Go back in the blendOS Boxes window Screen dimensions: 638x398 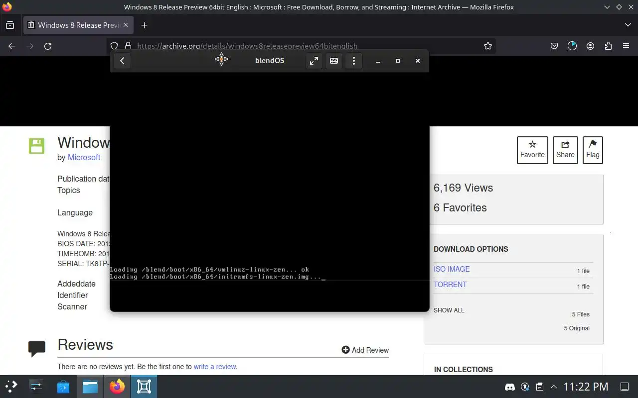[x=122, y=61]
